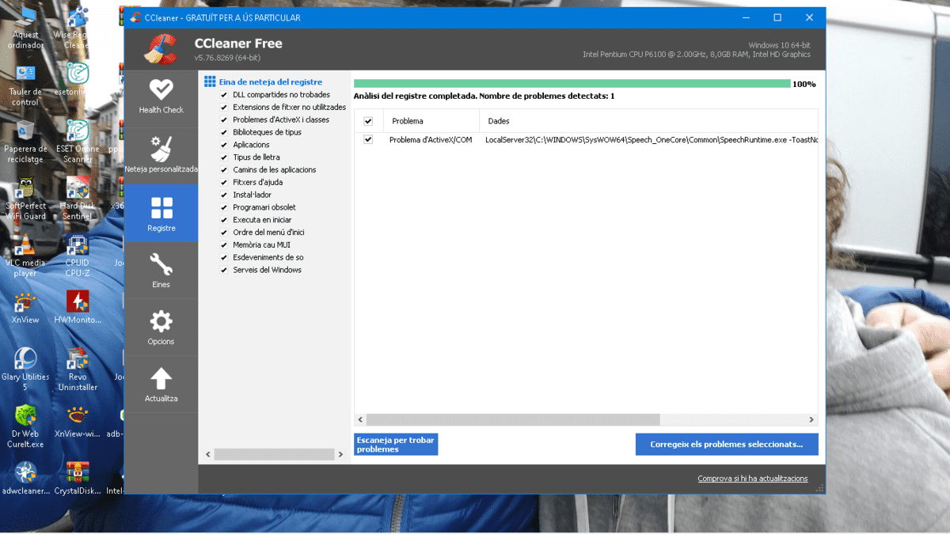Viewport: 950px width, 534px height.
Task: Open Hard Disk Sentinel desktop icon
Action: click(77, 199)
